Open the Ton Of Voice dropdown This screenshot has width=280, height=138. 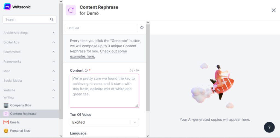coord(104,122)
